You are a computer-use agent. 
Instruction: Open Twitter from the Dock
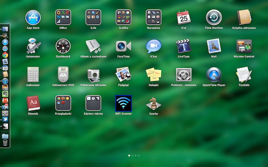[x=5, y=120]
